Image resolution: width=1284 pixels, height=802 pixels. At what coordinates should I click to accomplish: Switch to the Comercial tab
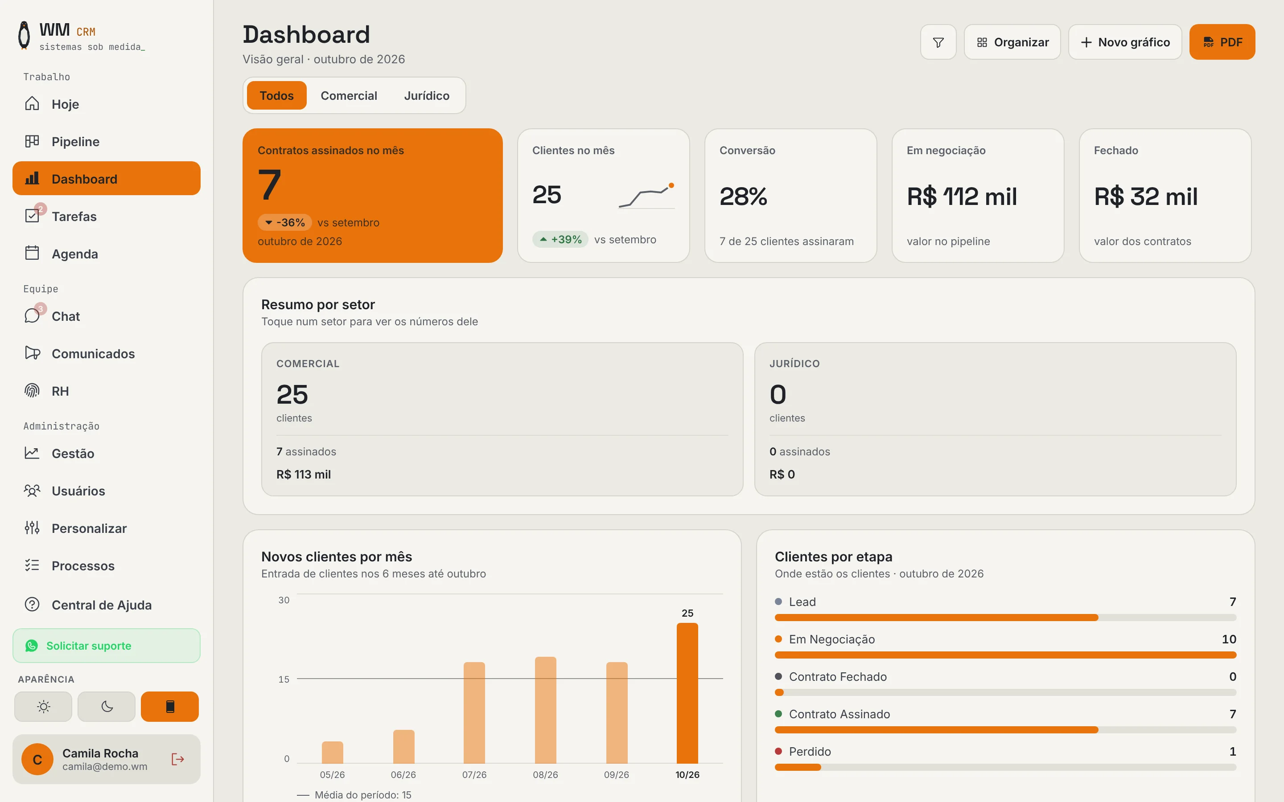(349, 95)
